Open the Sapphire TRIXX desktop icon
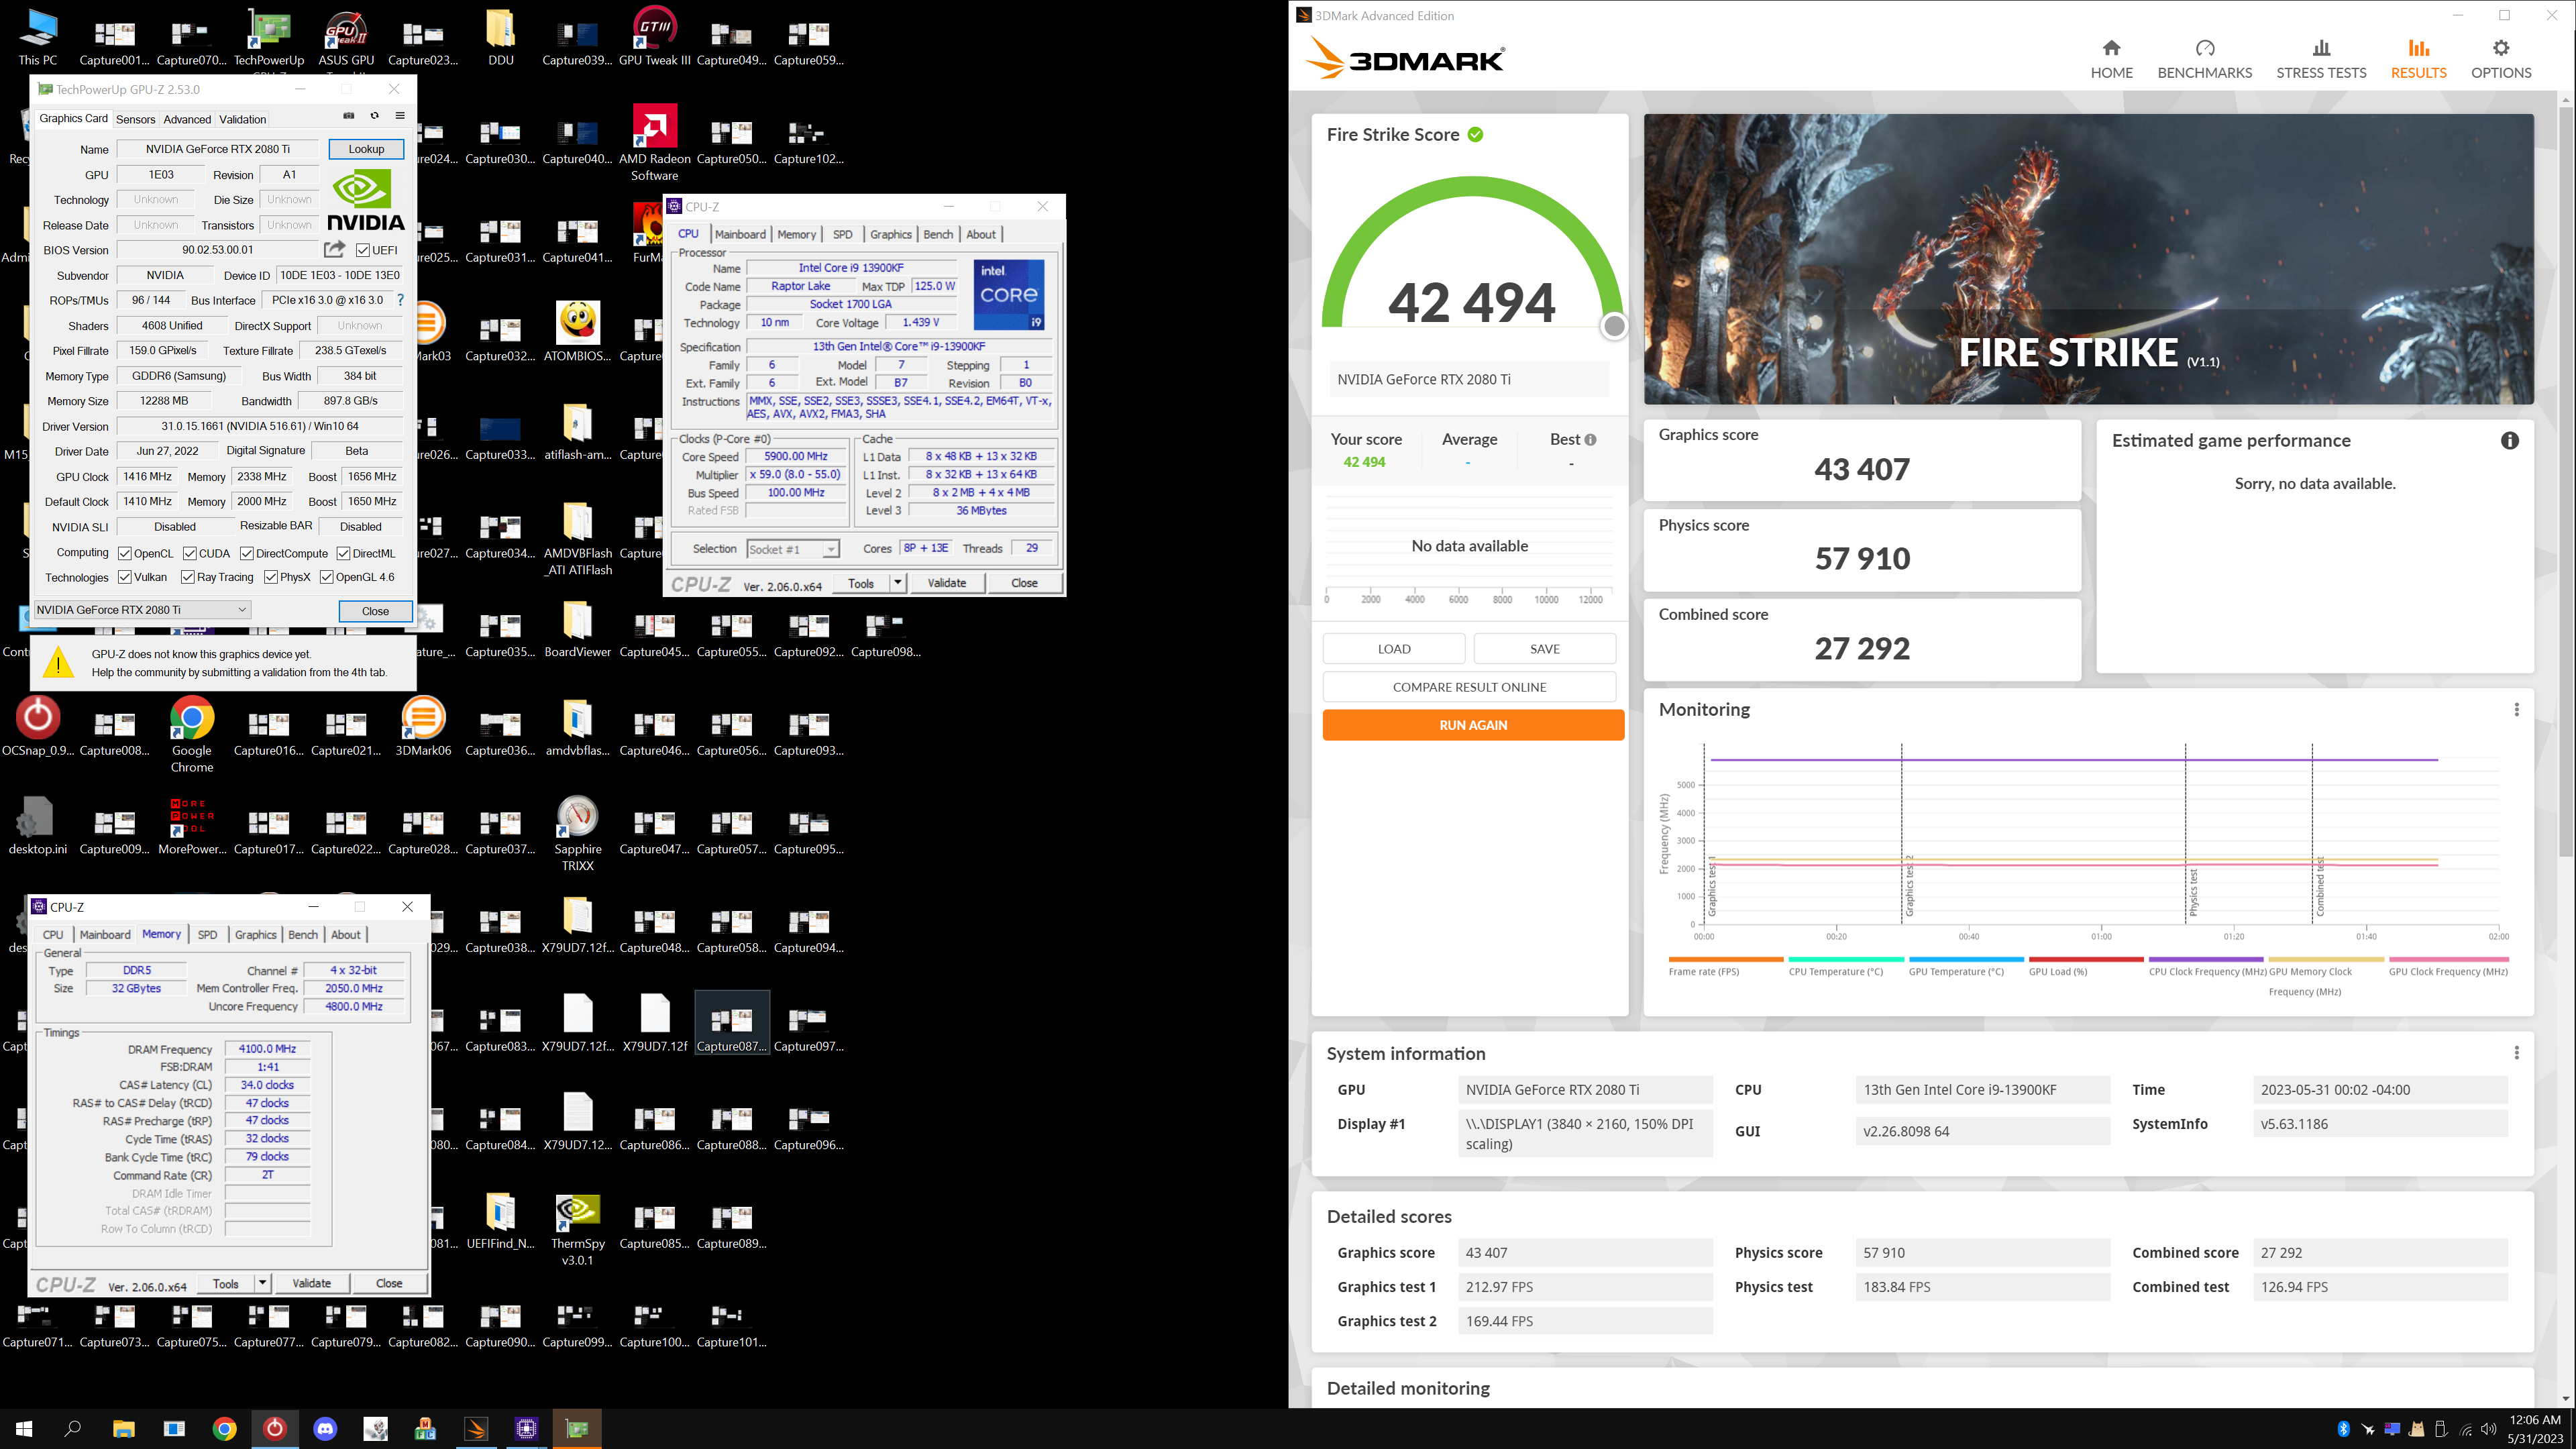 coord(578,833)
